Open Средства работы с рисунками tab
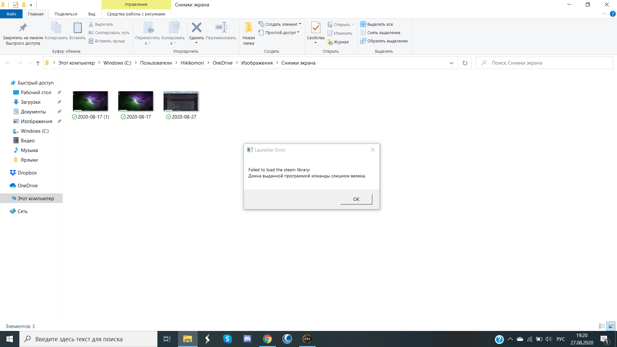 coord(136,14)
